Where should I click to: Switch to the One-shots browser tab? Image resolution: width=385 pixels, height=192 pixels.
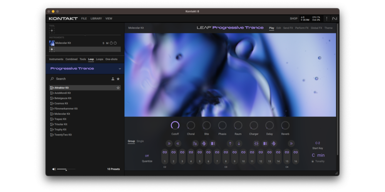click(112, 59)
